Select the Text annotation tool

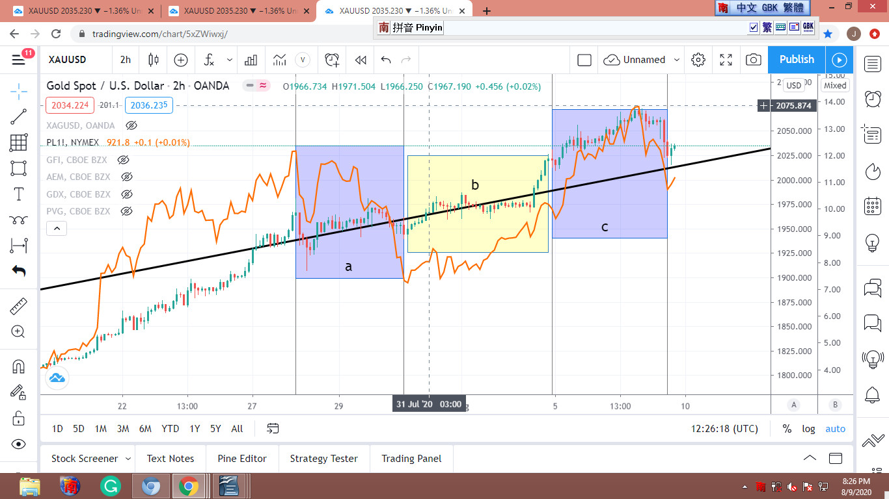click(18, 194)
